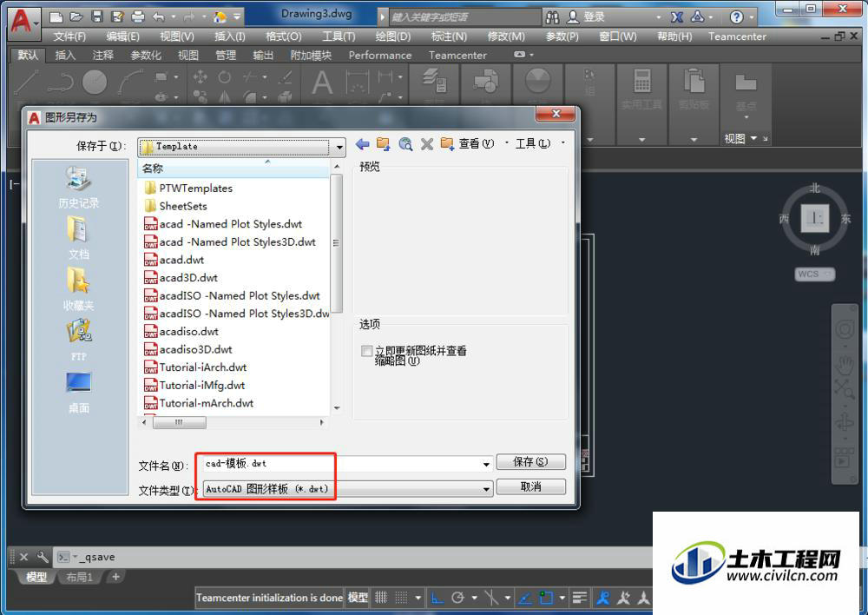Open the AutoCAD application menu button
Image resolution: width=868 pixels, height=615 pixels.
point(23,23)
